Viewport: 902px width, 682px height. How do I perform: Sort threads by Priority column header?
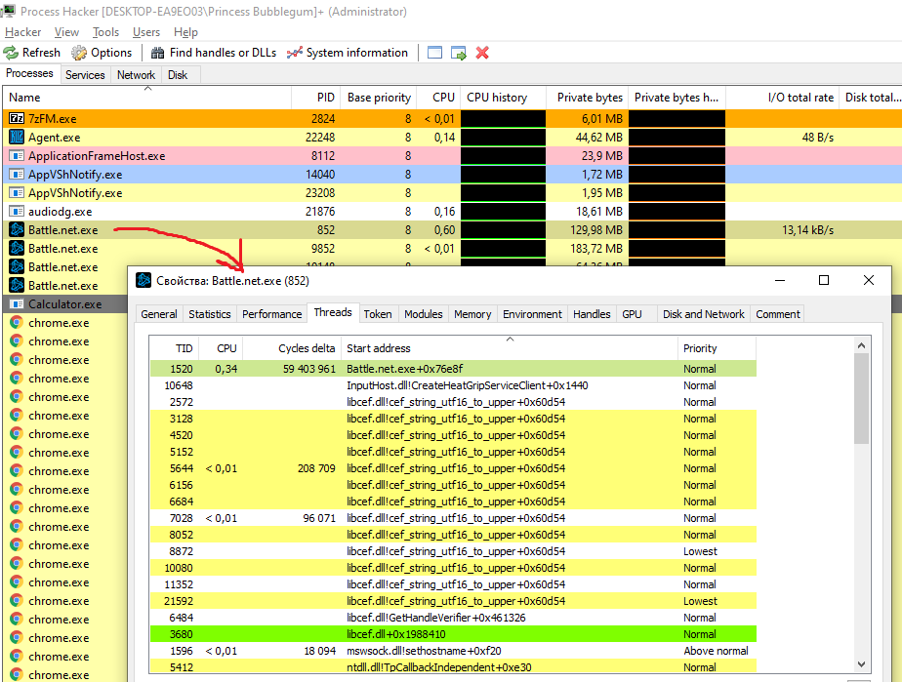[x=717, y=348]
